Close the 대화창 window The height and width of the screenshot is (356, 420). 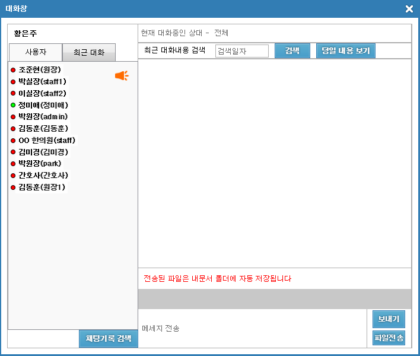[409, 9]
